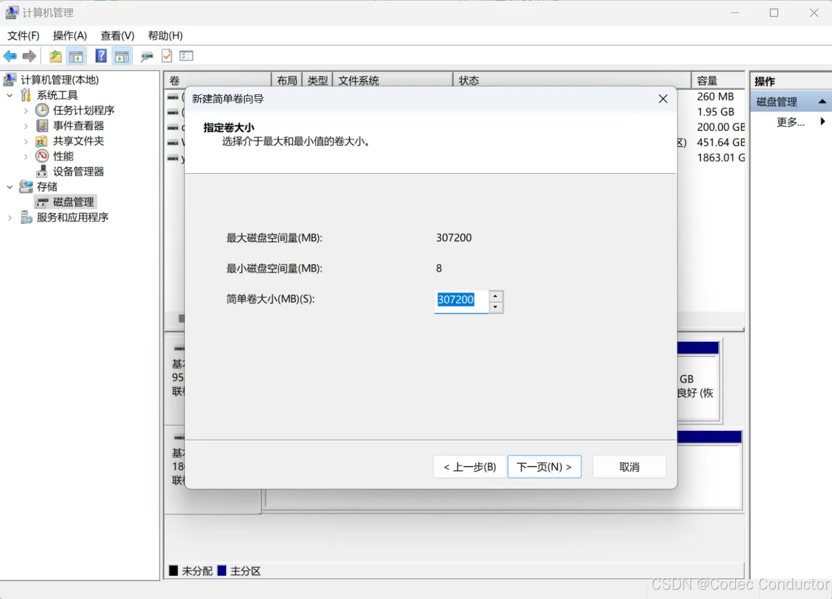Expand the 性能 tree node
This screenshot has width=832, height=599.
26,156
